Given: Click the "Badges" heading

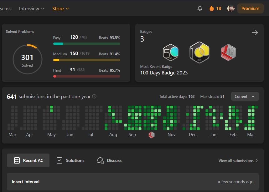Looking at the screenshot, I should (x=146, y=32).
